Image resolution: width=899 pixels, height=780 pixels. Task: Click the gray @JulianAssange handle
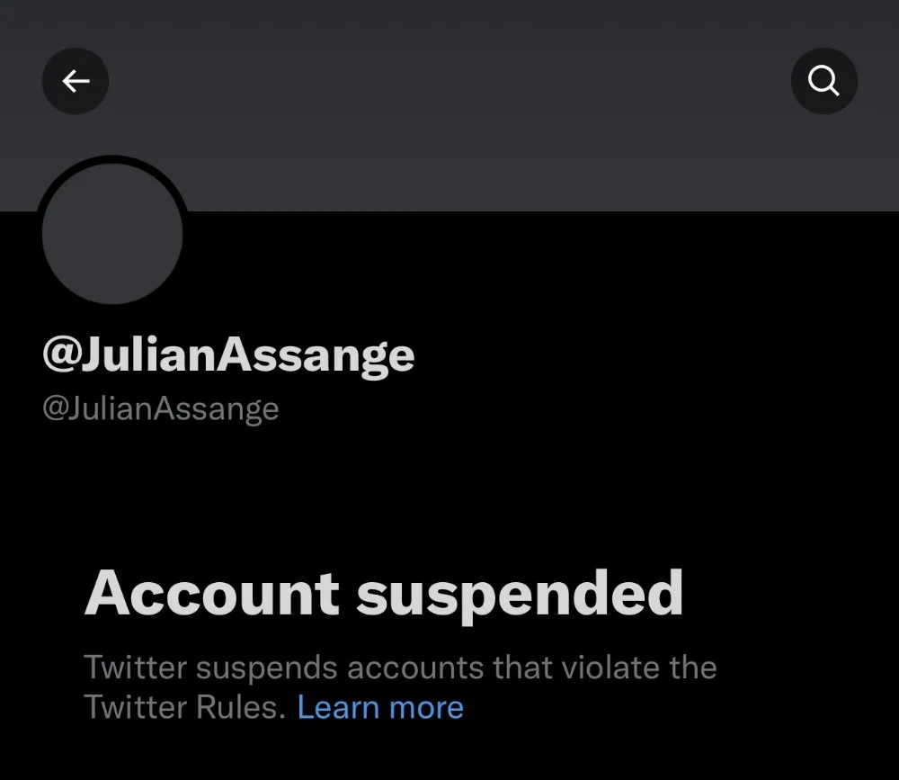pos(161,408)
